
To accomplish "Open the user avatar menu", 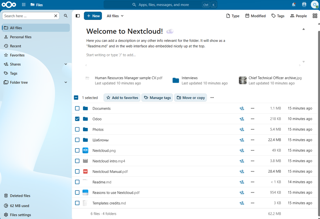I will 315,5.
